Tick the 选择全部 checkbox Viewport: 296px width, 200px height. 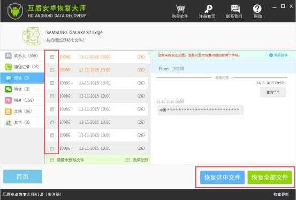pyautogui.click(x=128, y=160)
